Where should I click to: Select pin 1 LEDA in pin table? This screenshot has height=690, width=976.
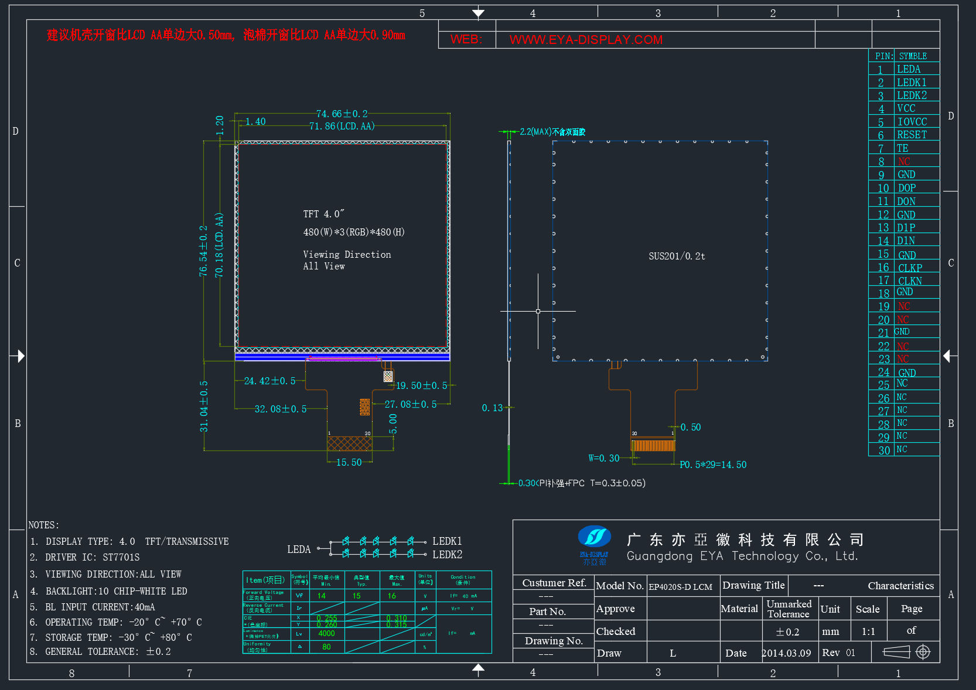[x=904, y=69]
